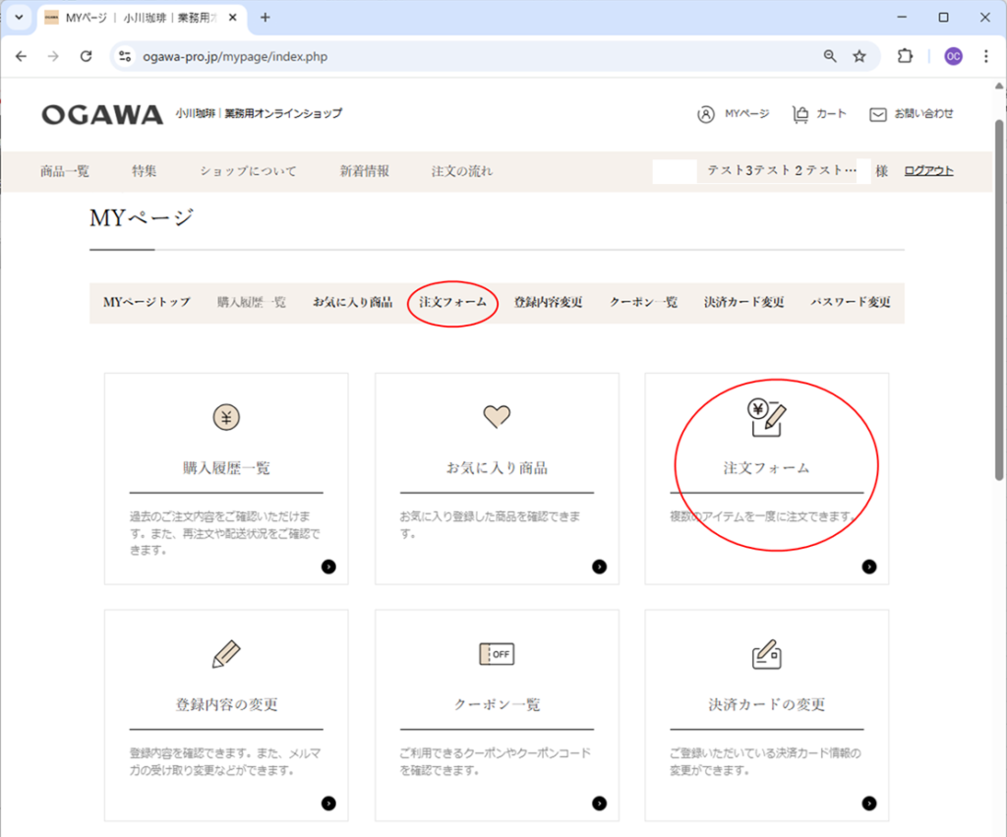Click the heart icon in favorites card

pyautogui.click(x=497, y=417)
